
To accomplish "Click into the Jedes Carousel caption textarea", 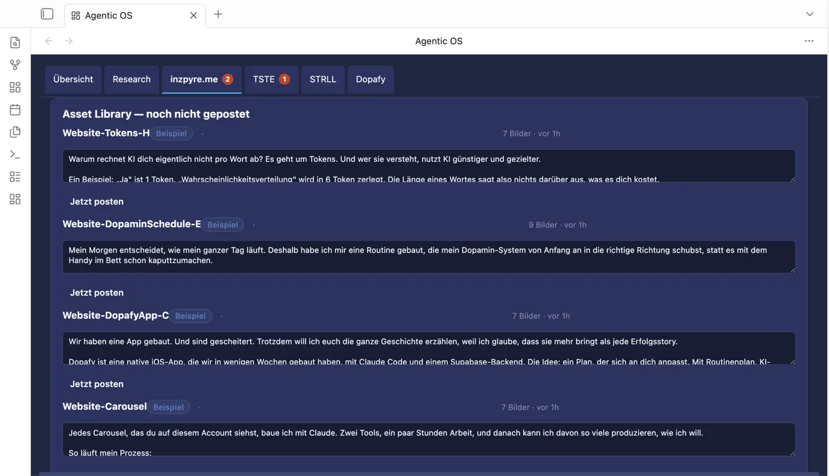I will point(429,439).
